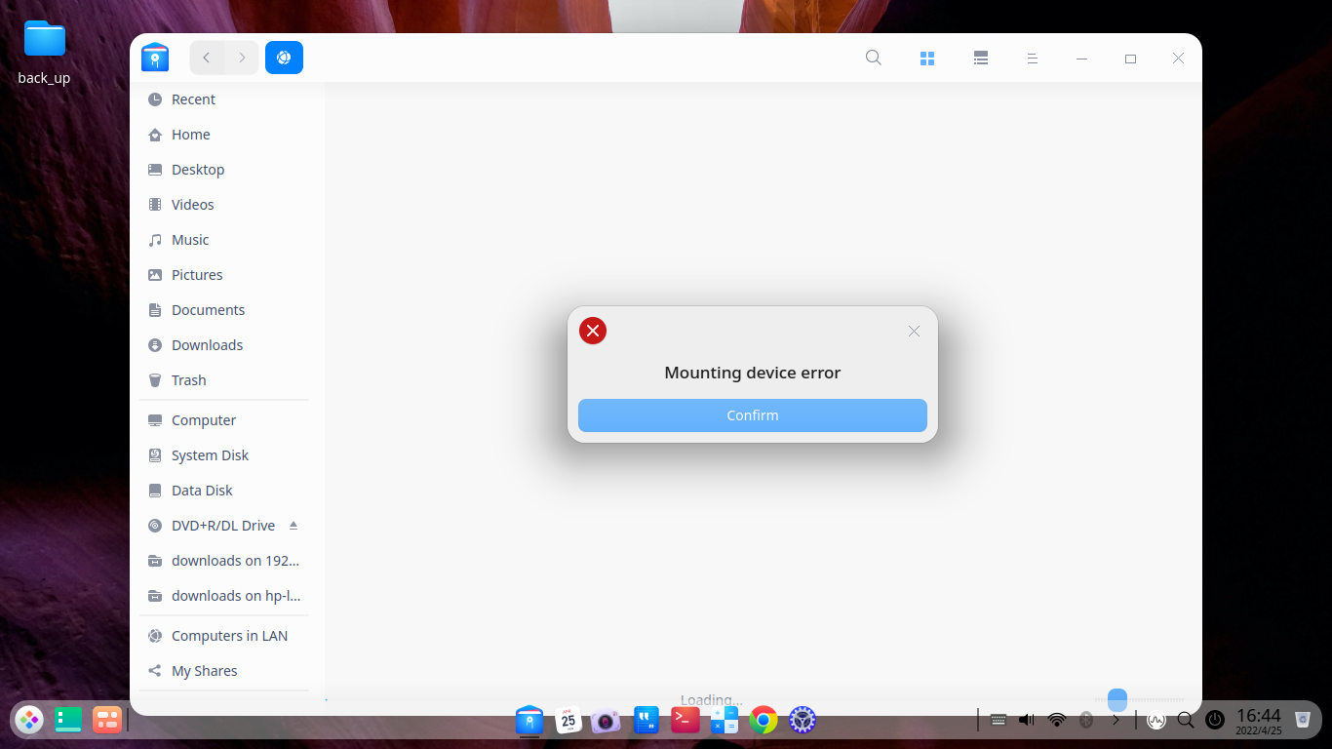This screenshot has height=749, width=1332.
Task: Open the launcher in the dock
Action: 29,721
